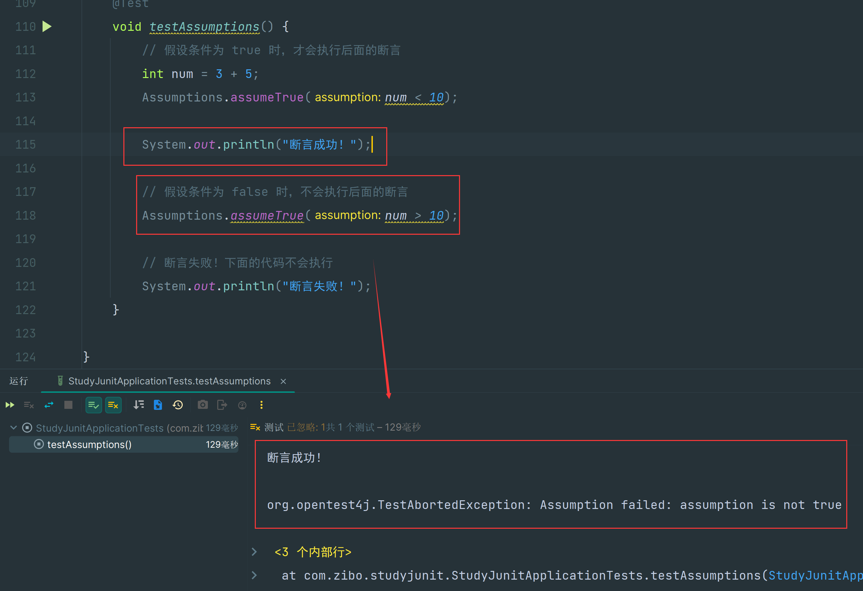Click the 已忽略: 1 test summary text

[x=306, y=428]
